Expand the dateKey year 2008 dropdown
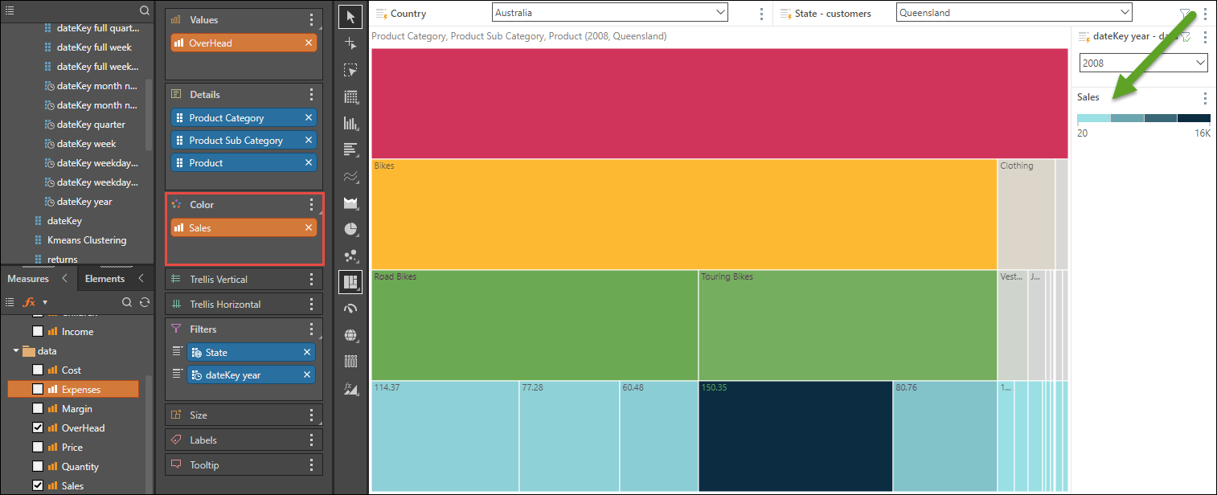 (1144, 63)
